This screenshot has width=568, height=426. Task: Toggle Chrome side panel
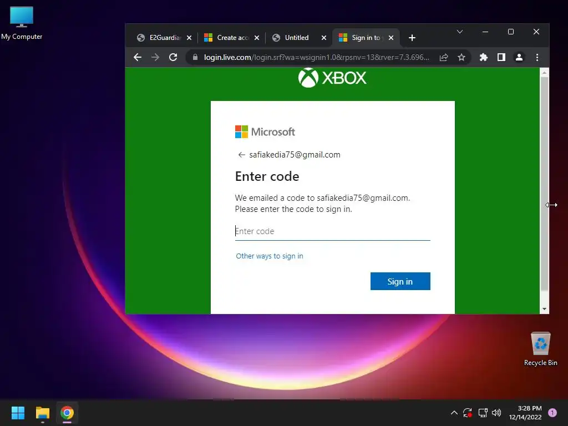501,57
